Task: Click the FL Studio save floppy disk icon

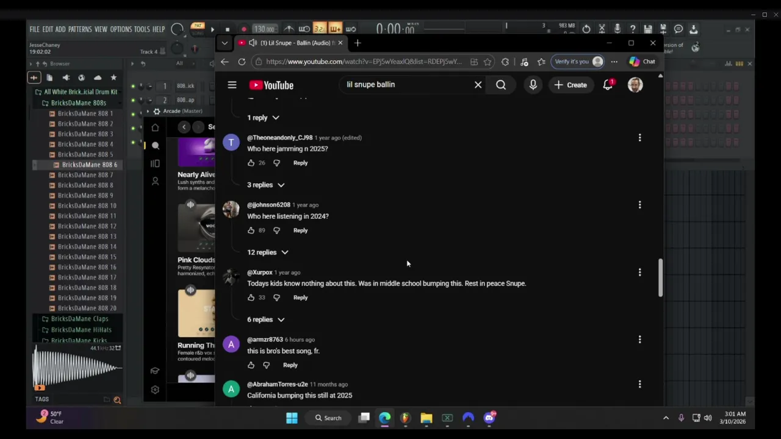Action: tap(647, 29)
